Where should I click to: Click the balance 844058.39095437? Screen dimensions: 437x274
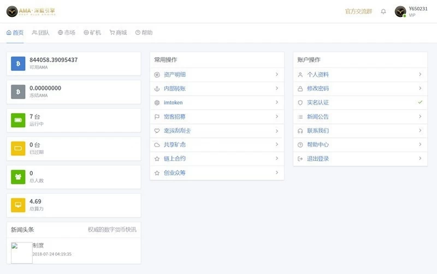coord(54,60)
